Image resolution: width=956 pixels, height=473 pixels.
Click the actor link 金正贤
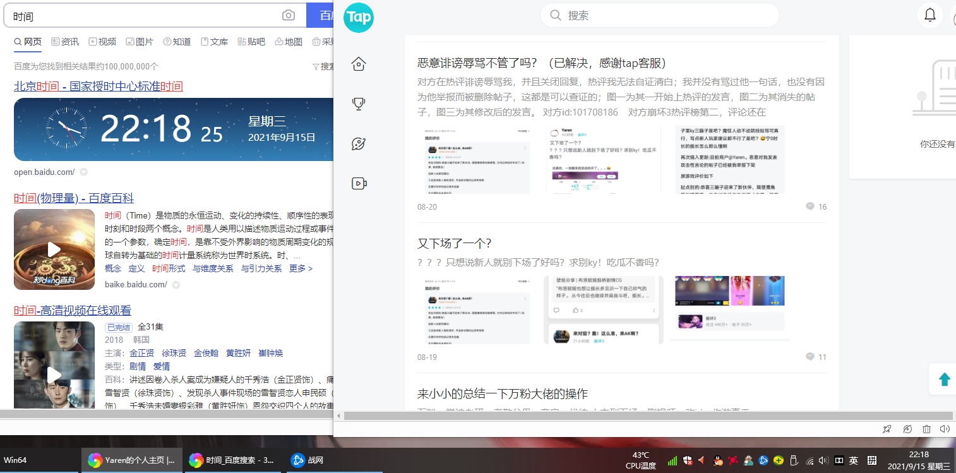tap(142, 353)
